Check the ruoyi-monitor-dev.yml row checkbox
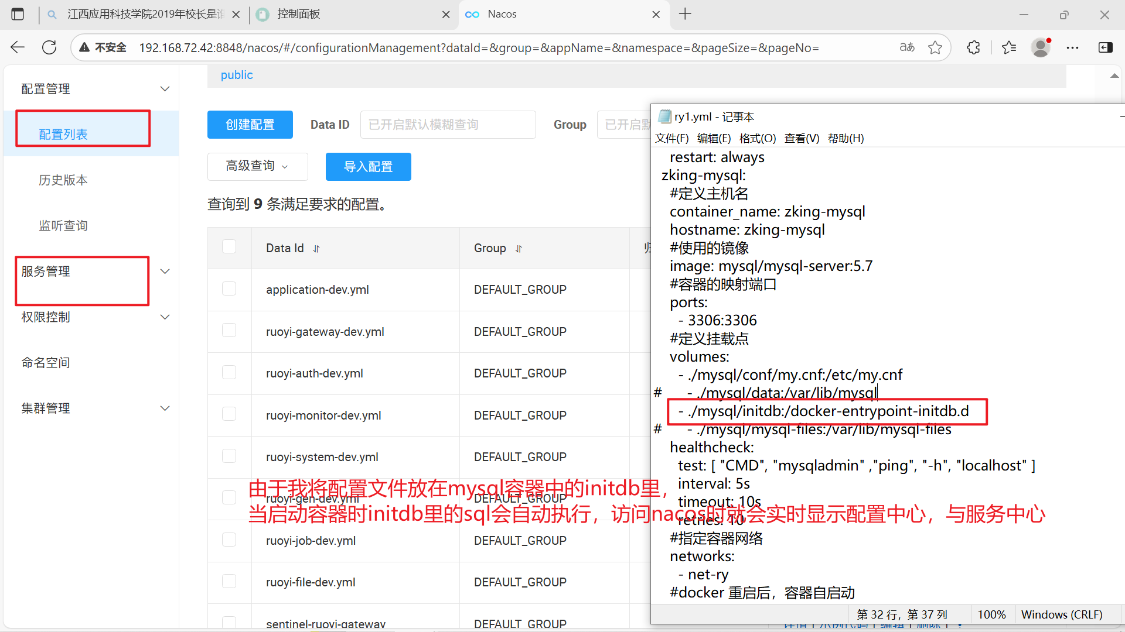 coord(229,414)
